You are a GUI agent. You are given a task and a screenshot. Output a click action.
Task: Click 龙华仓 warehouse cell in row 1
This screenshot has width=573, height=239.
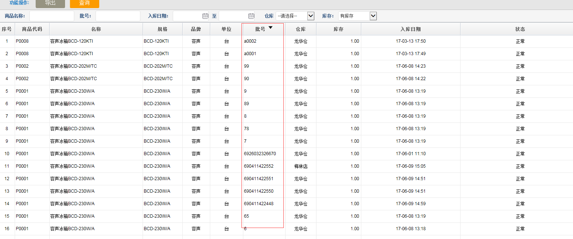[x=301, y=41]
